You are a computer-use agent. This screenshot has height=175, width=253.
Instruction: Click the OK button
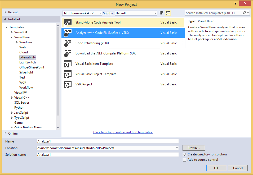coord(216,168)
